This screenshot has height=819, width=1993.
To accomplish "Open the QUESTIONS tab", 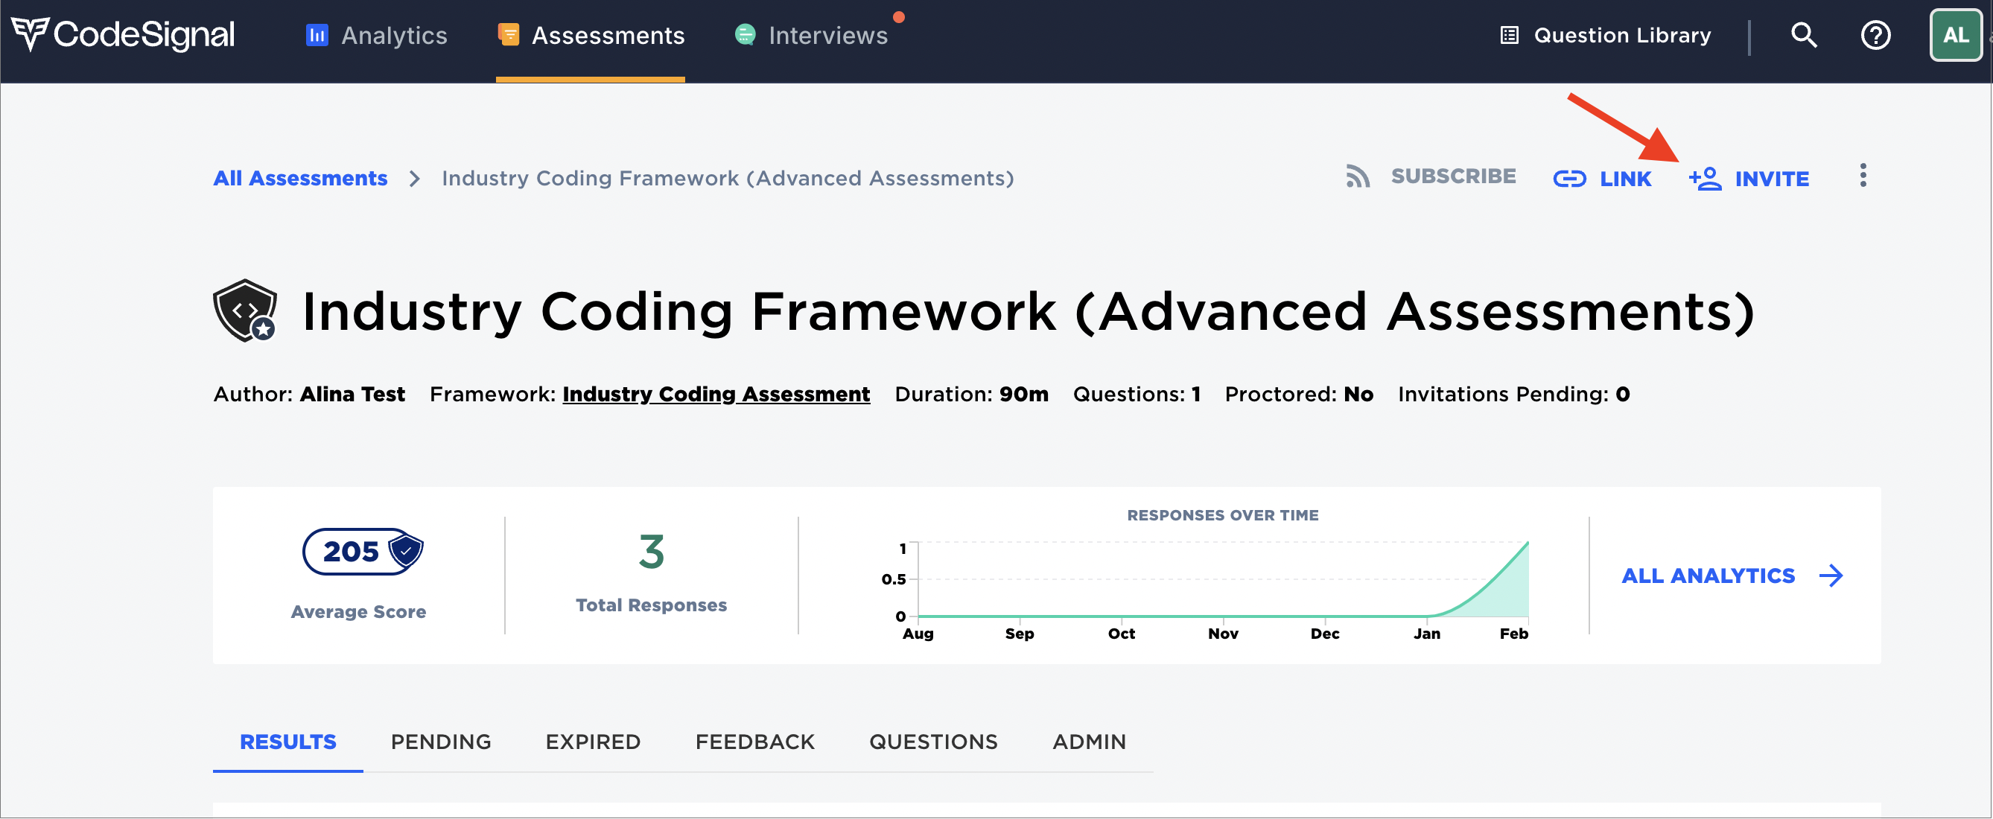I will point(934,742).
